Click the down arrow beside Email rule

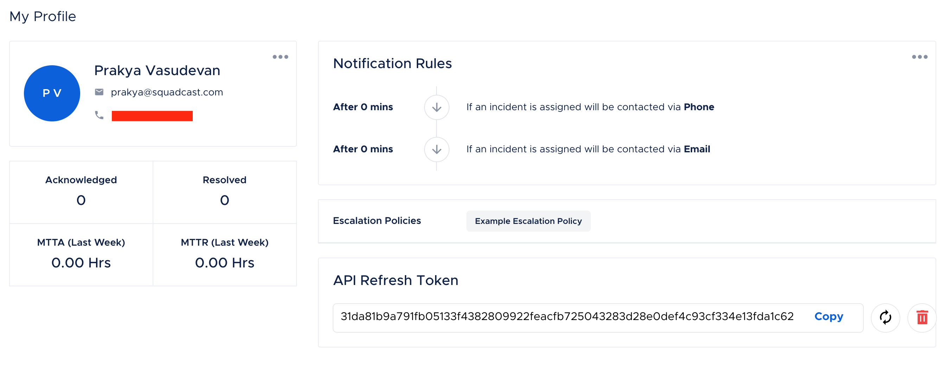click(436, 149)
